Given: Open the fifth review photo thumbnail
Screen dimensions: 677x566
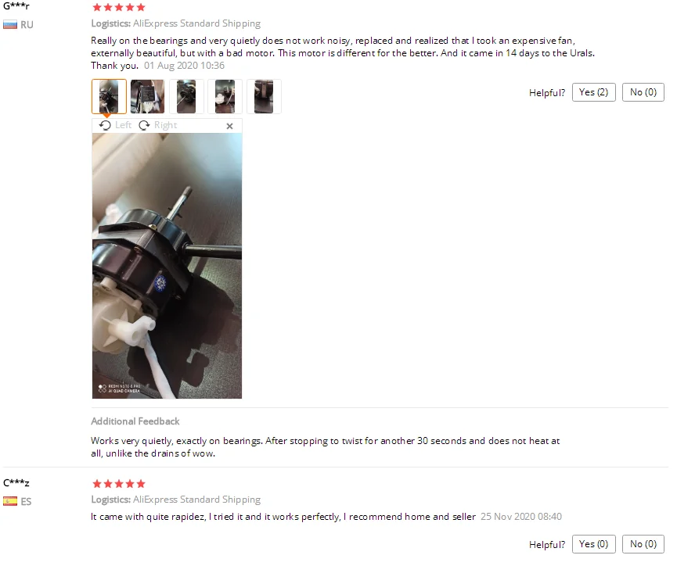Looking at the screenshot, I should [x=264, y=96].
